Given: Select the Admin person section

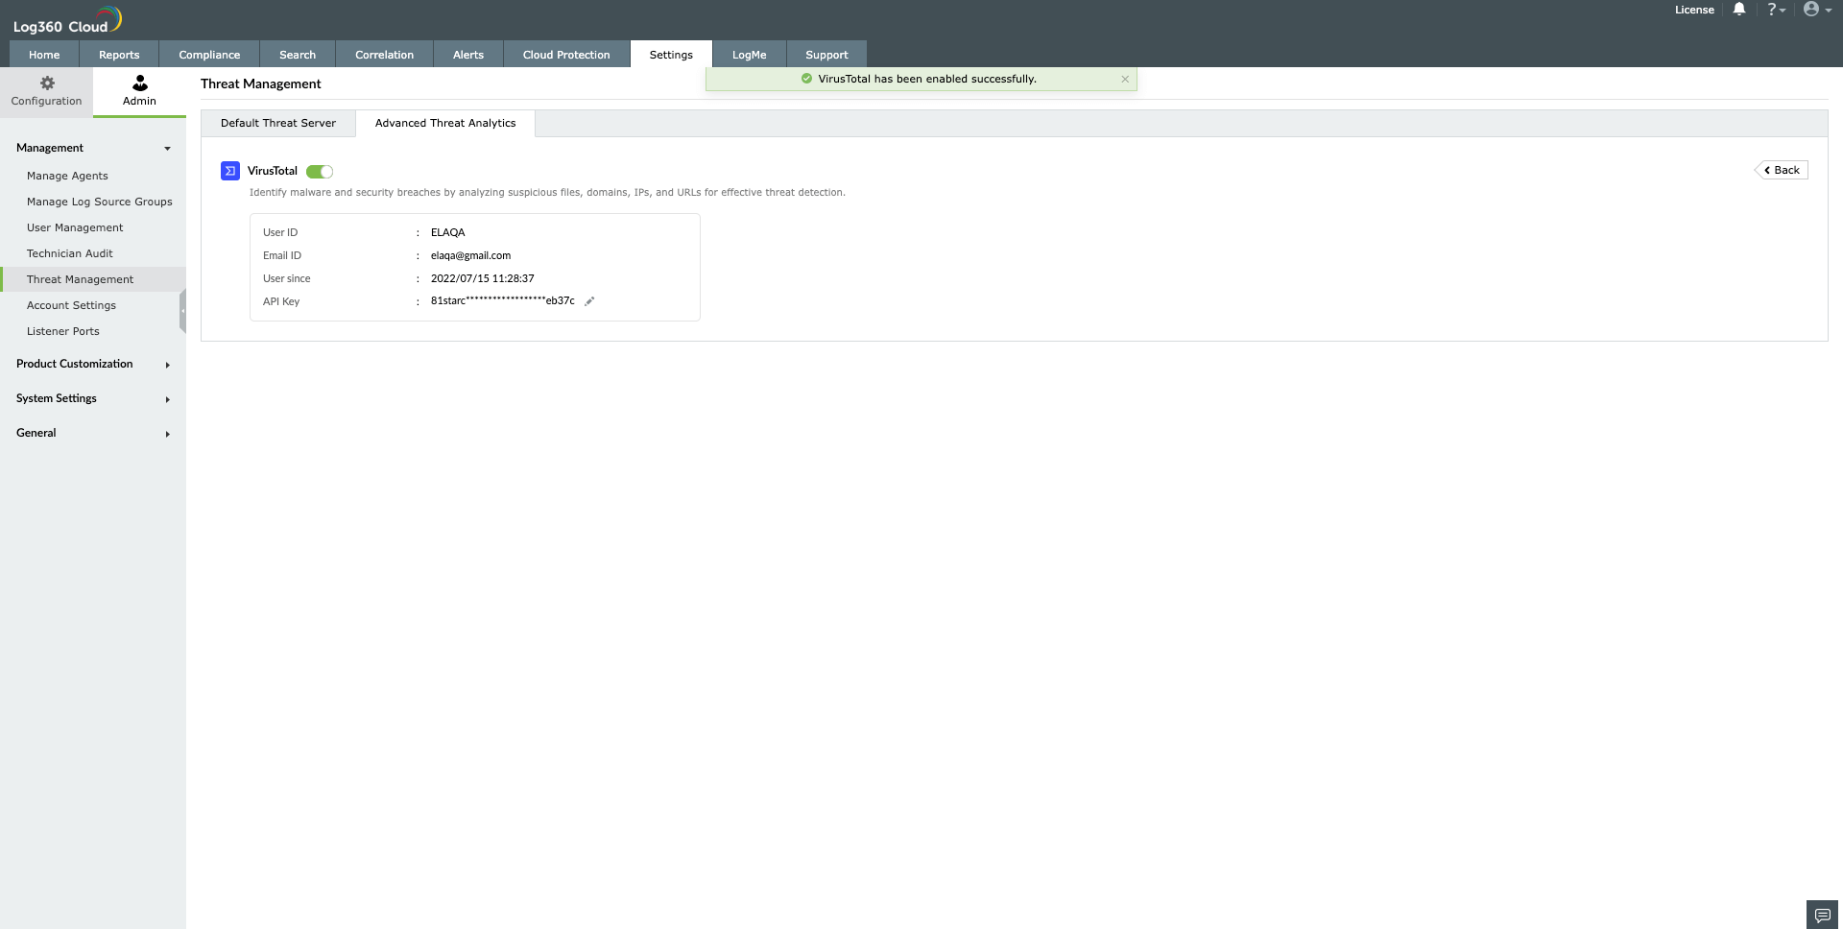Looking at the screenshot, I should point(139,92).
